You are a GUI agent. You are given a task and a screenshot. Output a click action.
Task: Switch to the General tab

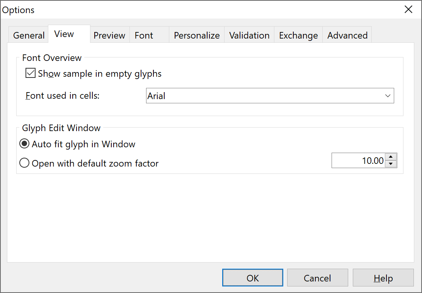click(x=29, y=35)
